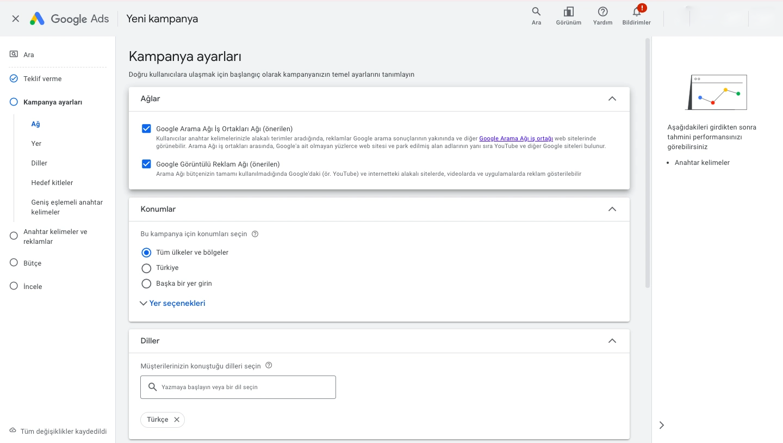Go to Teklif verme step
This screenshot has width=783, height=443.
coord(42,78)
